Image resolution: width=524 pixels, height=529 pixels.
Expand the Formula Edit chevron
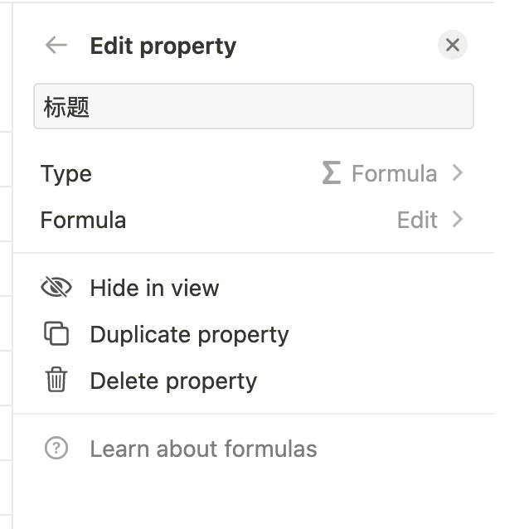pyautogui.click(x=457, y=220)
